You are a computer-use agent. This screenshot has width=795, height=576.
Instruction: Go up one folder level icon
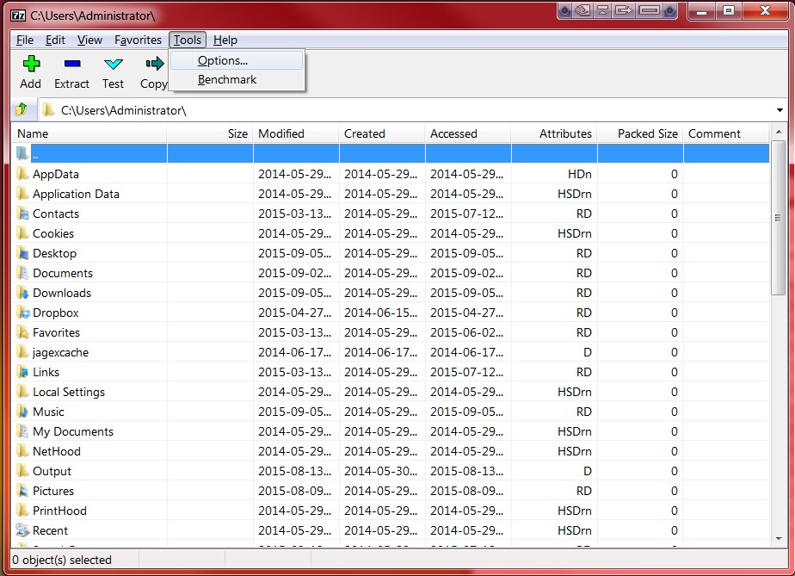[22, 110]
